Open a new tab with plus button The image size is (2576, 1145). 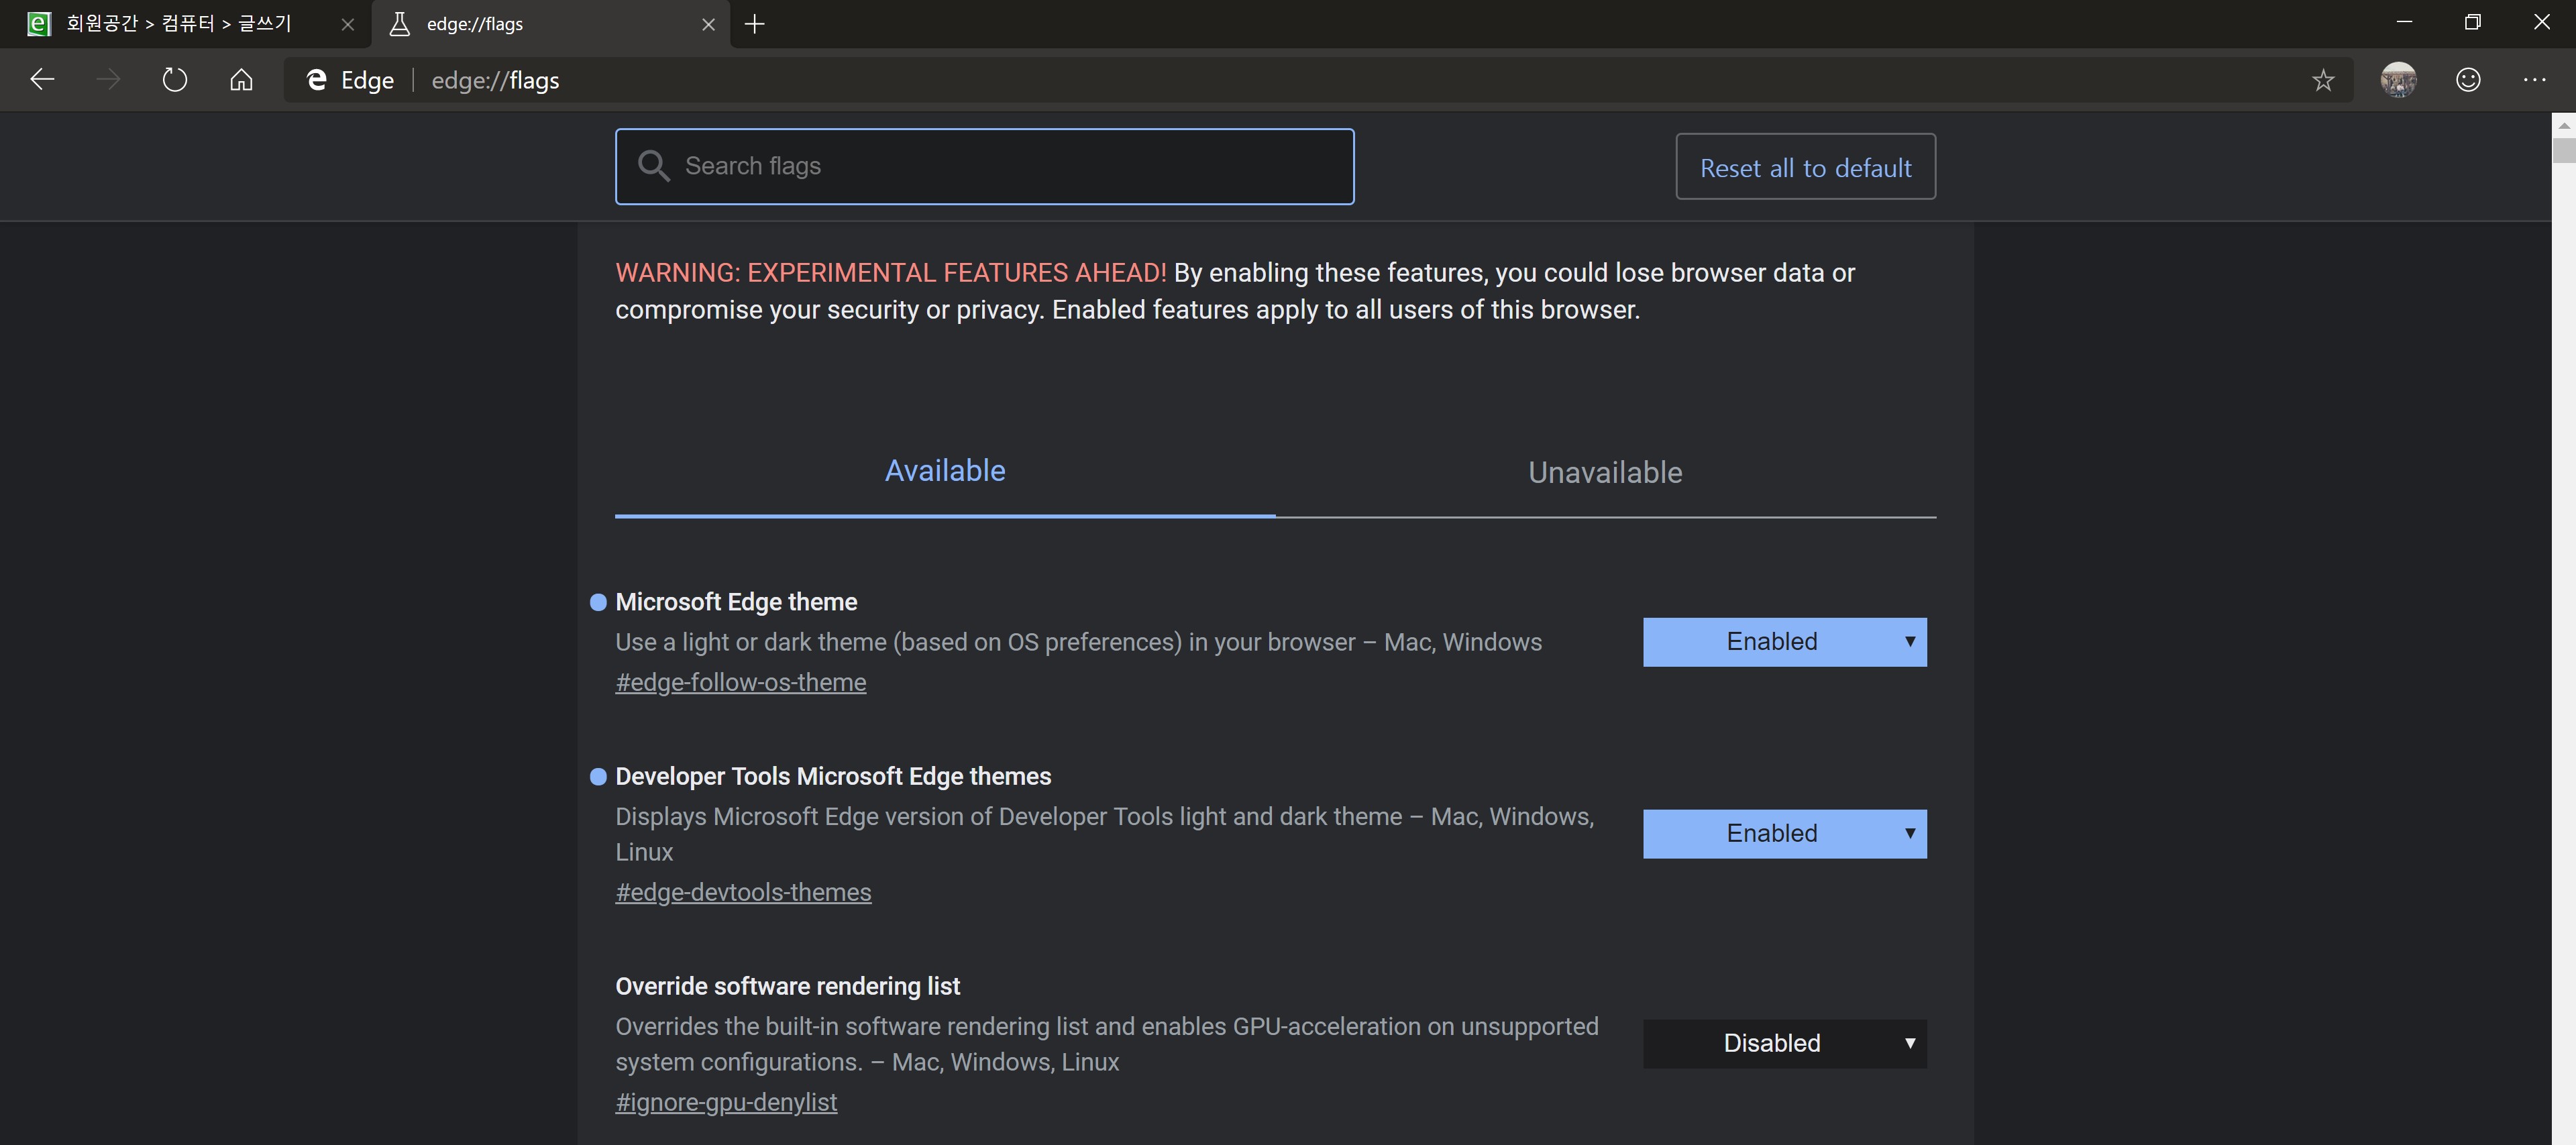coord(755,24)
